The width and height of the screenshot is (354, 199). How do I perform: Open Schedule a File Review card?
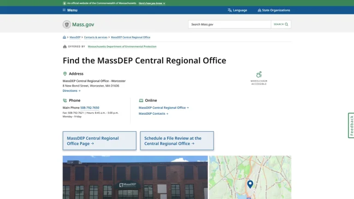tap(177, 141)
